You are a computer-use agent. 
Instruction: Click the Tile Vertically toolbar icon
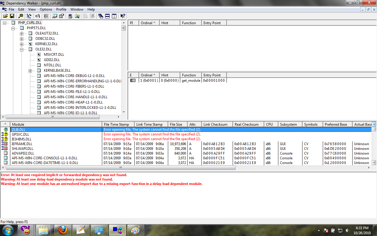(114, 16)
